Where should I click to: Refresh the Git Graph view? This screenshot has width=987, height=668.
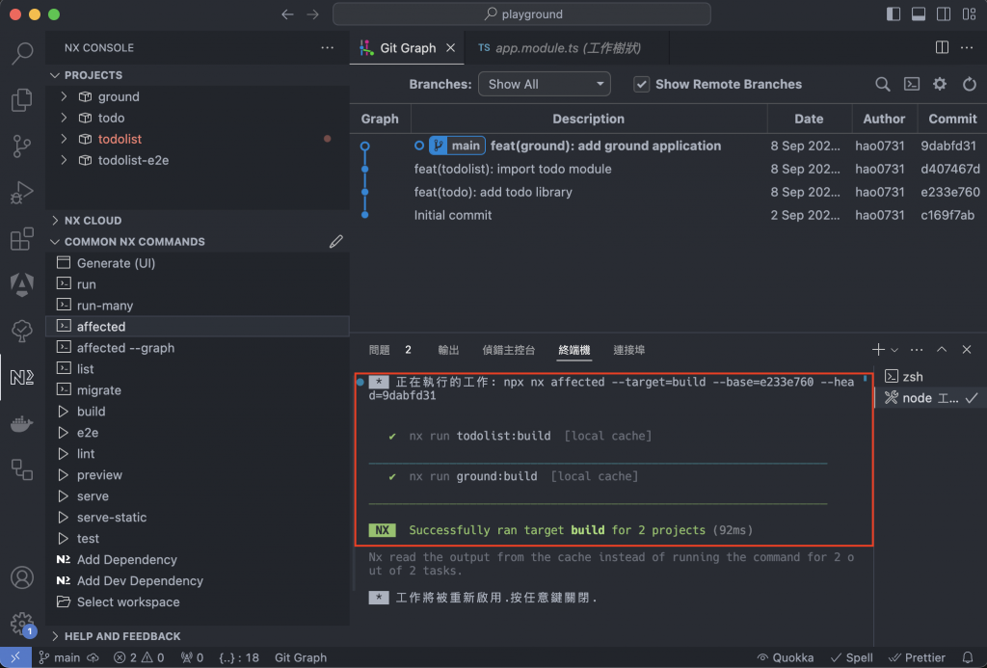[x=970, y=85]
